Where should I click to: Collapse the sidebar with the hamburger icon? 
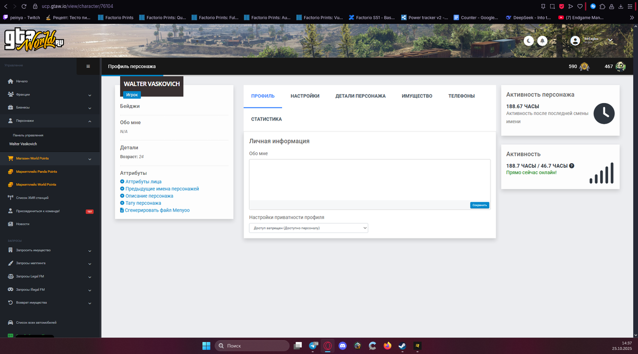88,66
